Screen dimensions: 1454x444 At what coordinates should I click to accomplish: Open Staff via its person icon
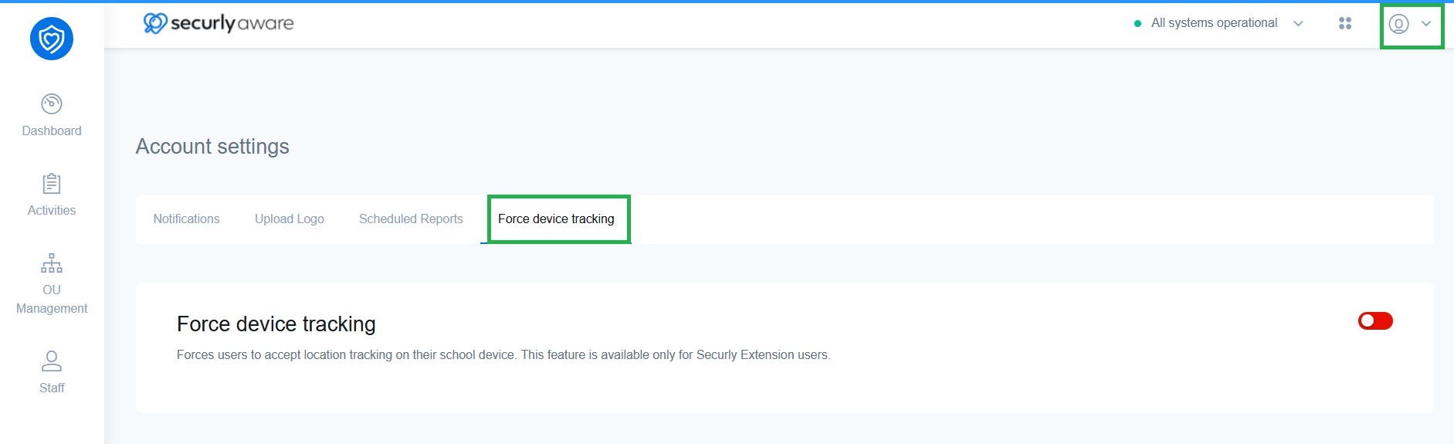coord(52,361)
